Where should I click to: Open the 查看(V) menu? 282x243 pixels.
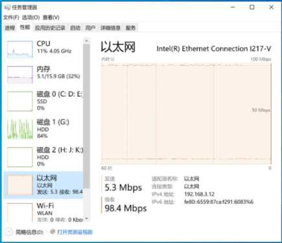51,18
